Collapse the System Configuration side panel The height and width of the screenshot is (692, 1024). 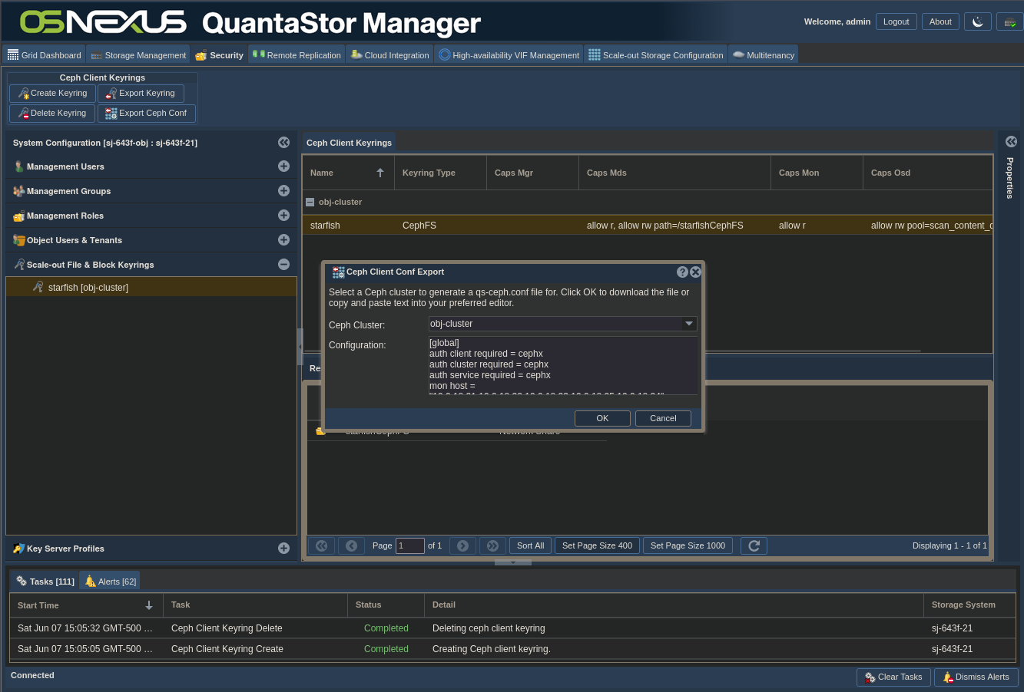(283, 143)
